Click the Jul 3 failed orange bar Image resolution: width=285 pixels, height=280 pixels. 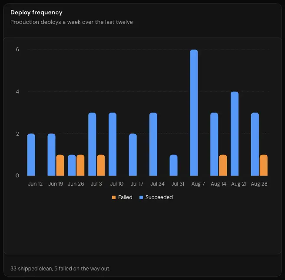[101, 165]
